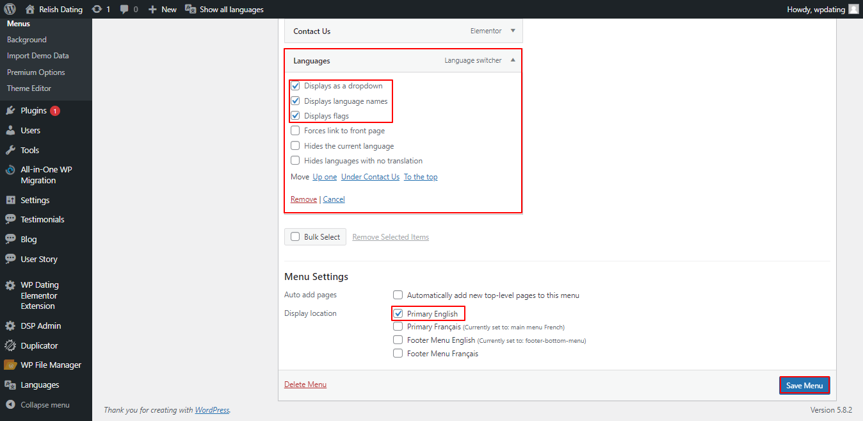The width and height of the screenshot is (863, 421).
Task: Click the WP Dating Elementor Extension gear icon
Action: tap(10, 285)
